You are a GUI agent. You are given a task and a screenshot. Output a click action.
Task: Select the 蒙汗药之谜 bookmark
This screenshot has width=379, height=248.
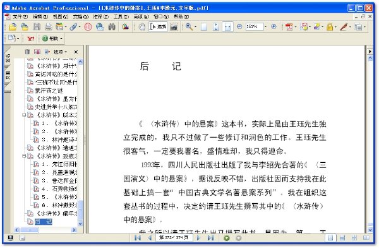(x=49, y=91)
